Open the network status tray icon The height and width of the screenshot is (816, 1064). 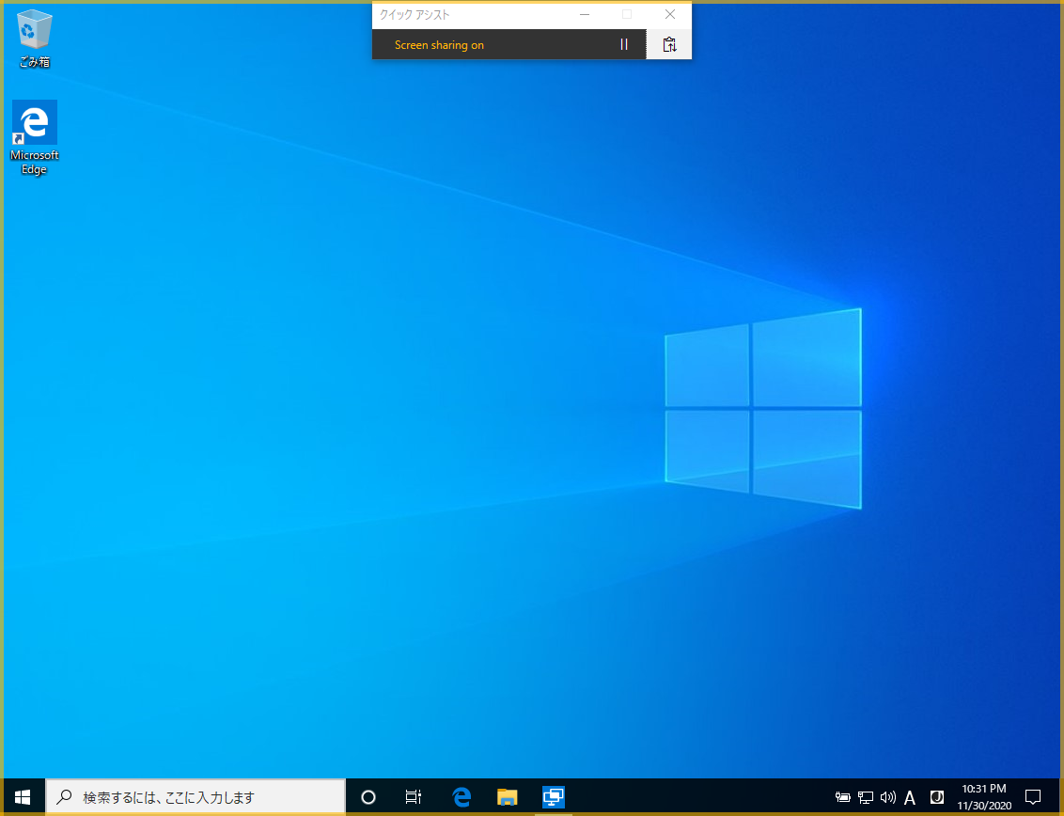(x=866, y=798)
